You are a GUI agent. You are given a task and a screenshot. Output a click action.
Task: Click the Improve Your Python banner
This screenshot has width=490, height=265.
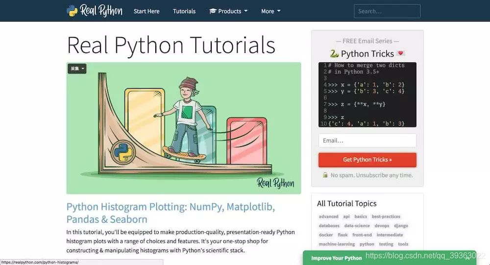390,258
